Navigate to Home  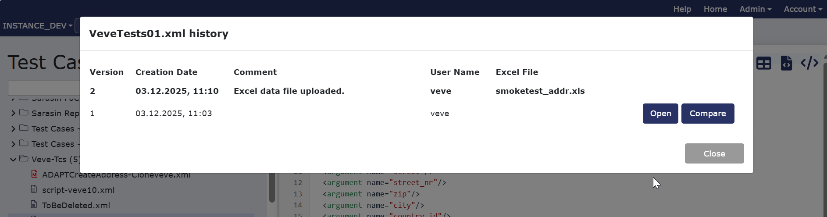click(715, 9)
